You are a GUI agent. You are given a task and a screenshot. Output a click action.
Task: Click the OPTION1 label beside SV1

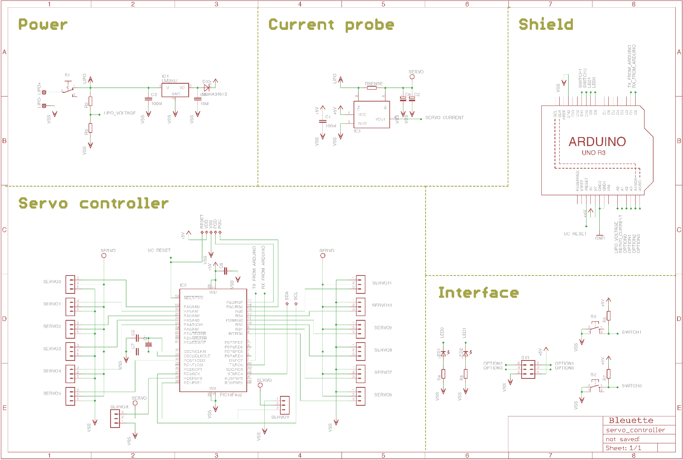click(x=564, y=363)
